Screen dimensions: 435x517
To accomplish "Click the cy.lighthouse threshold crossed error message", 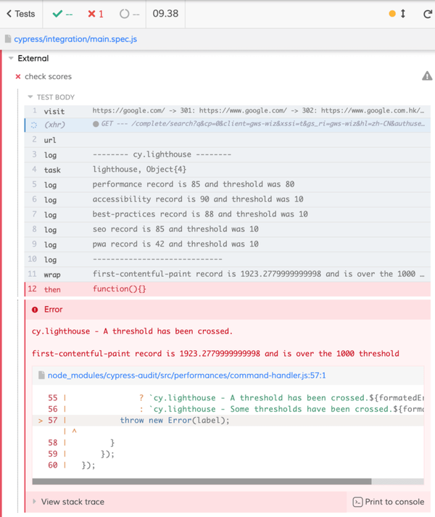I will click(132, 331).
